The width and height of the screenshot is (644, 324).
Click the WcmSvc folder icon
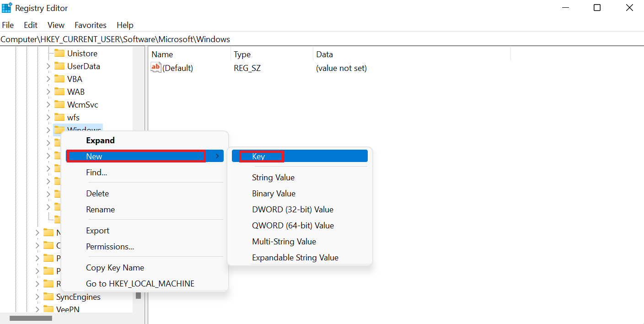pyautogui.click(x=59, y=104)
